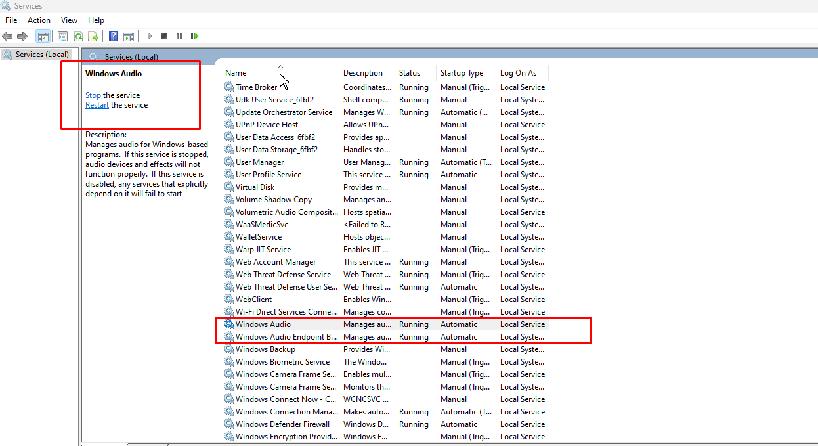Restart the service with the restart icon
The image size is (818, 446).
tap(195, 36)
